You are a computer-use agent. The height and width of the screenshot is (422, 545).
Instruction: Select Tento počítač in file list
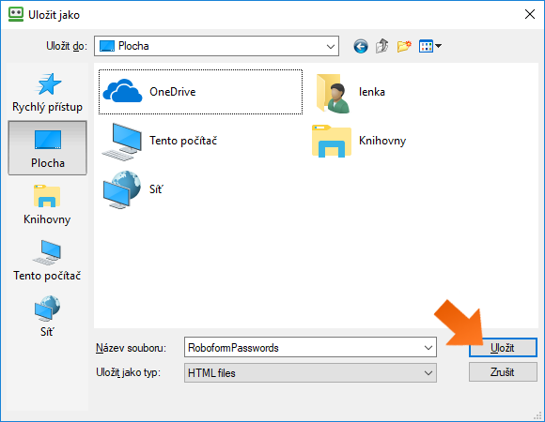click(159, 141)
